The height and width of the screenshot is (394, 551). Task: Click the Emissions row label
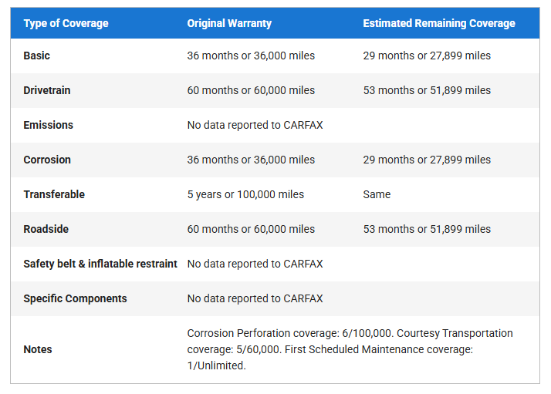[48, 125]
